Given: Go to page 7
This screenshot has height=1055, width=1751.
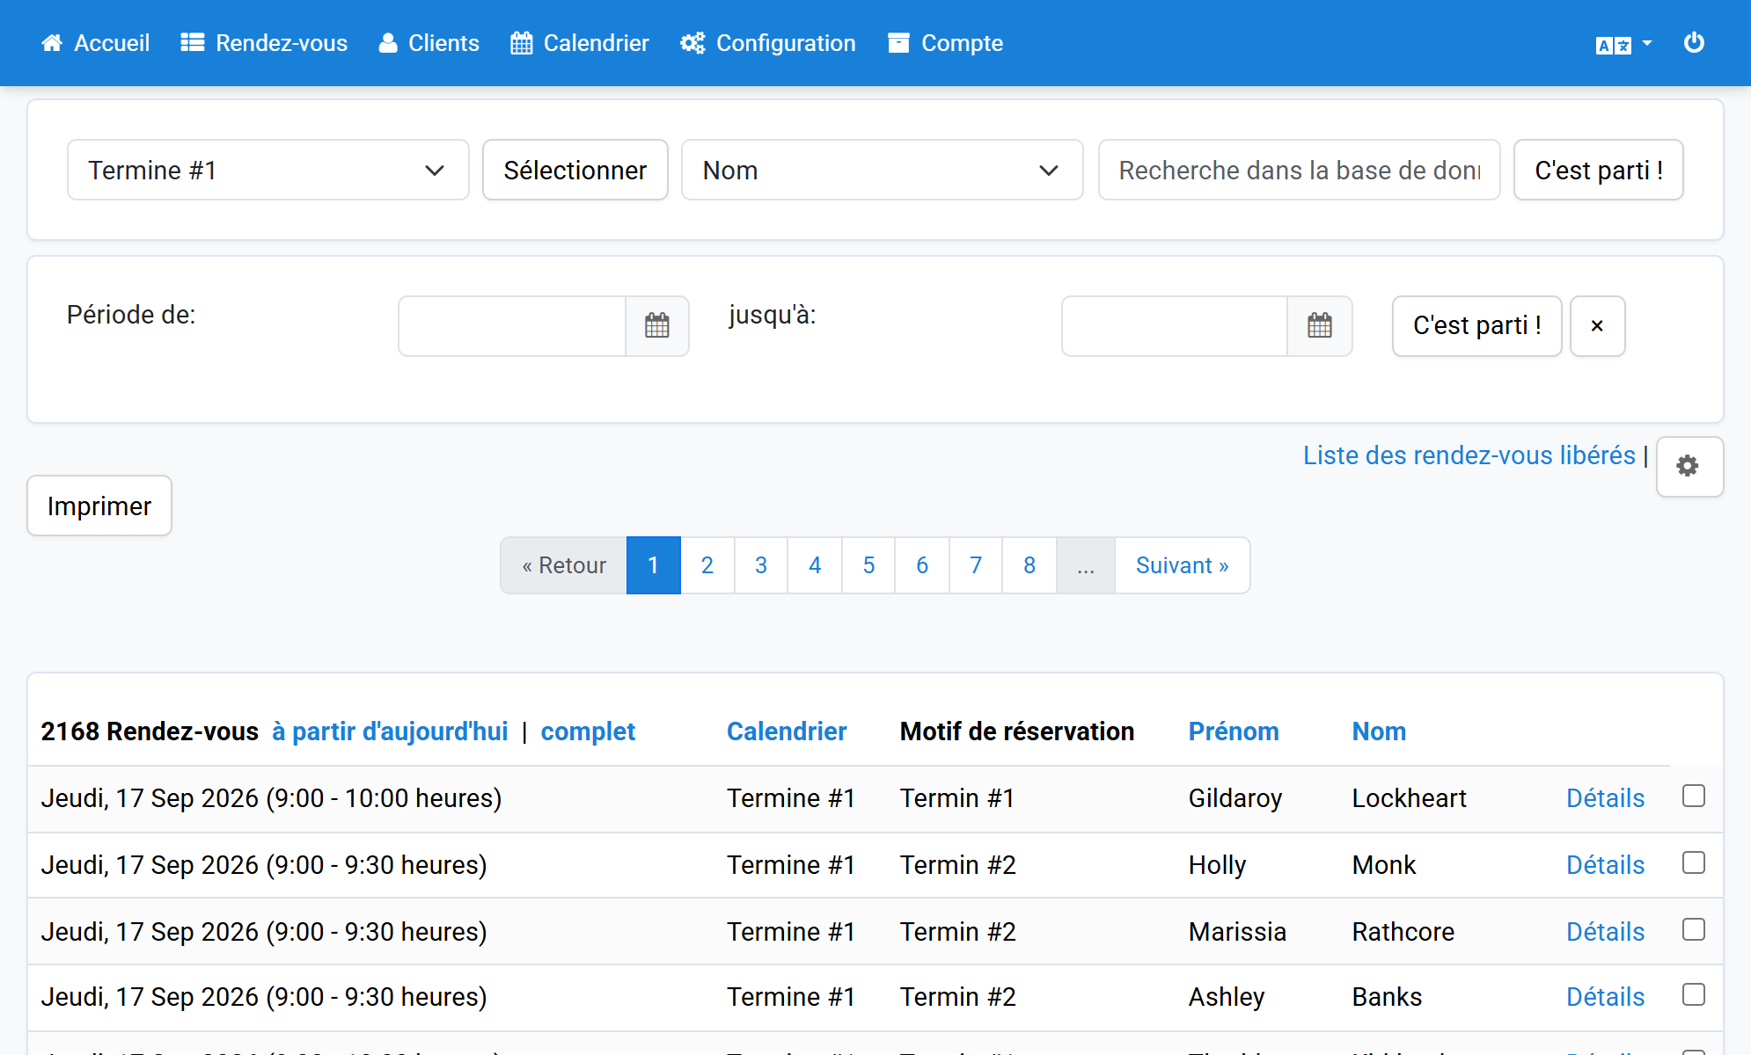Looking at the screenshot, I should 976,565.
